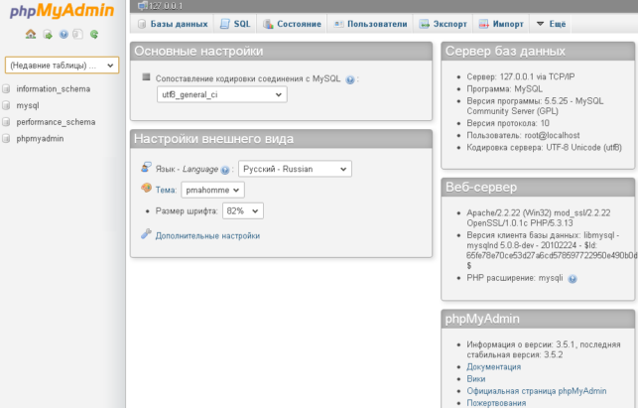Screen dimensions: 638x408
Task: Open the help icon beside MySQL connection collation
Action: tap(350, 79)
